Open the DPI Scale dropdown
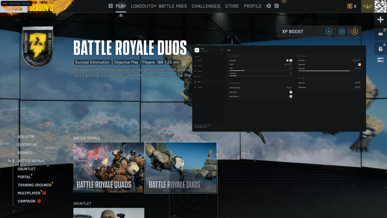Image resolution: width=387 pixels, height=218 pixels. pyautogui.click(x=356, y=60)
